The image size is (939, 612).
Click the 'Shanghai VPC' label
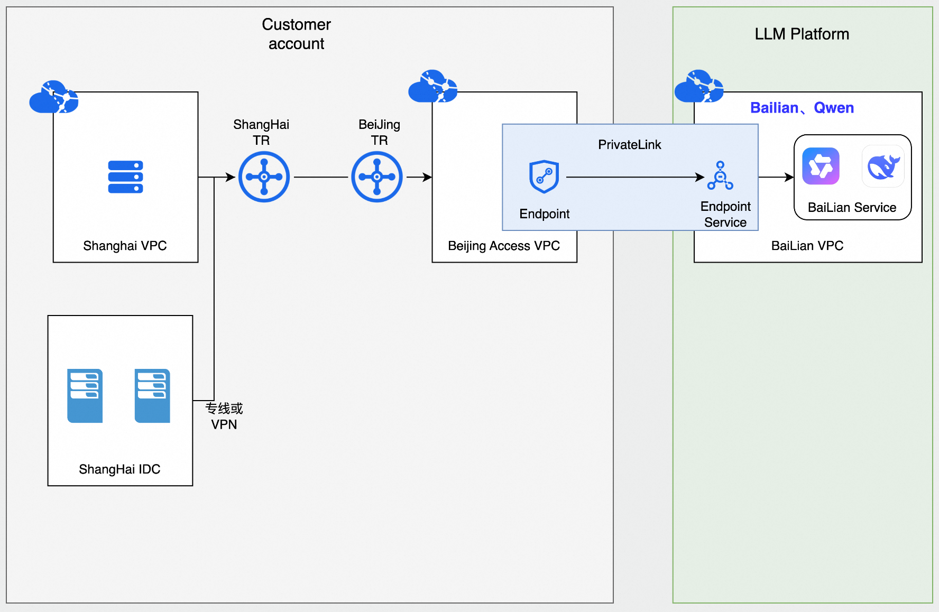coord(125,246)
